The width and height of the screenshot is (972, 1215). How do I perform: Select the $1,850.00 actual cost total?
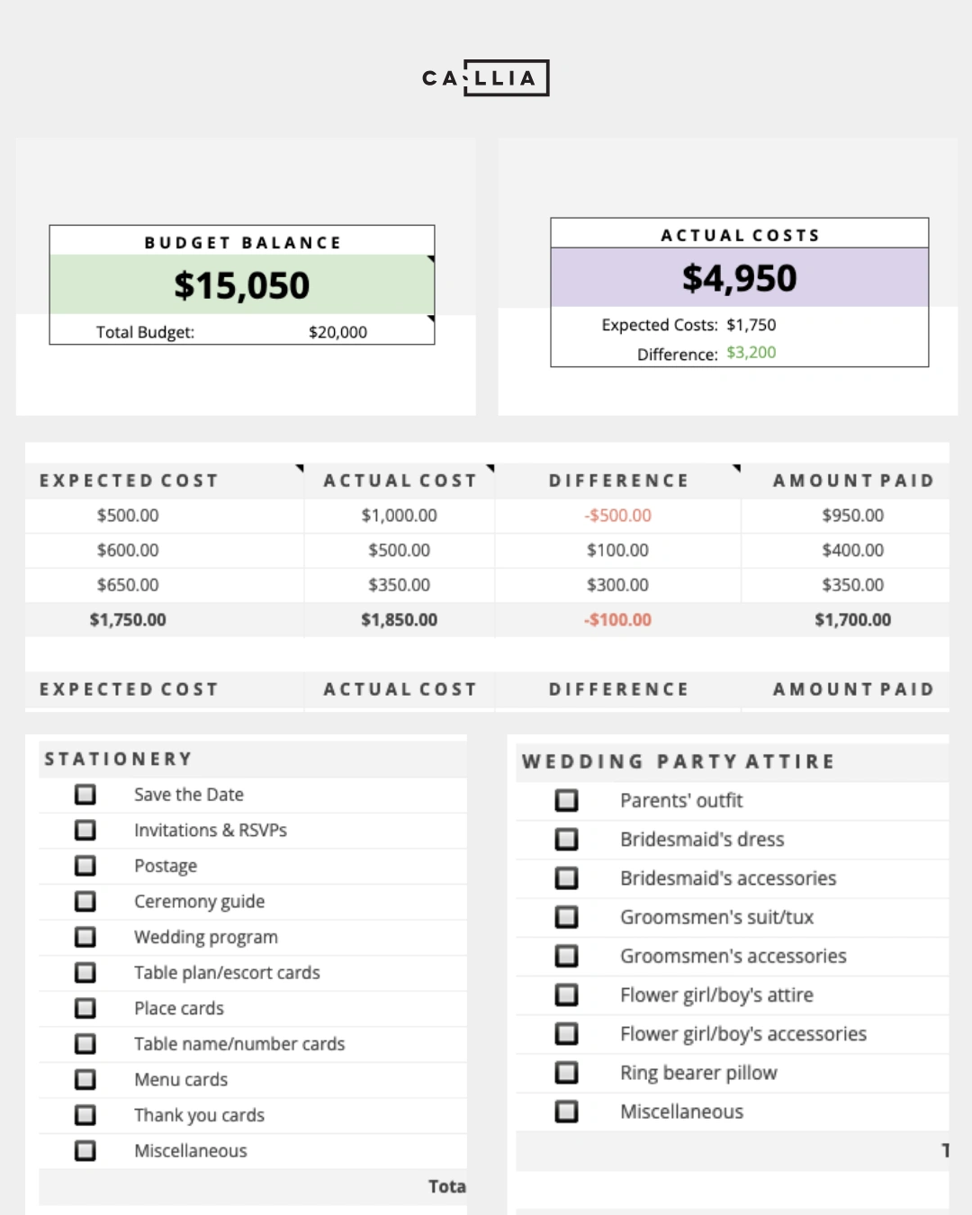click(x=399, y=620)
